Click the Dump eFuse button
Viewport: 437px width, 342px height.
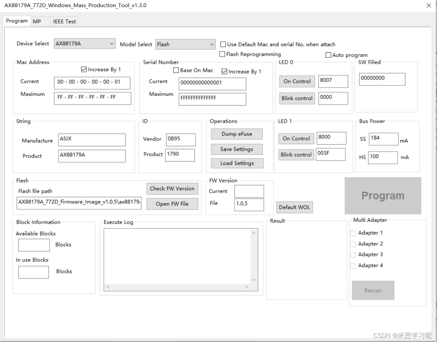[x=237, y=134]
